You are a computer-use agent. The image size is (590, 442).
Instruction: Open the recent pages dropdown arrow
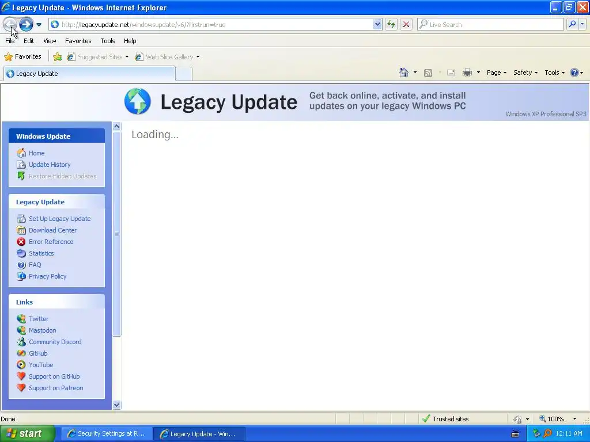(x=39, y=25)
